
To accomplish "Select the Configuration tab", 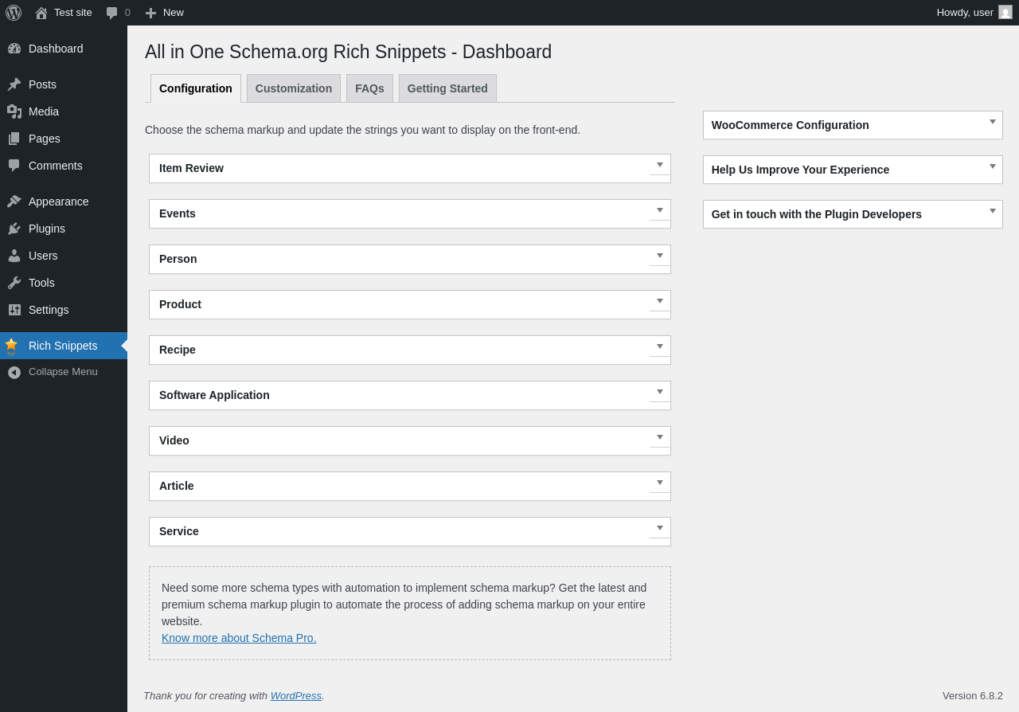I will click(196, 88).
